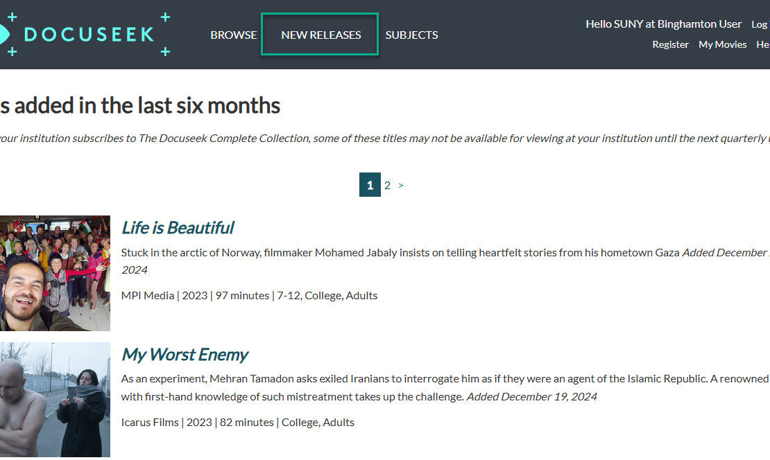Click the Docuseek logo

(x=85, y=35)
